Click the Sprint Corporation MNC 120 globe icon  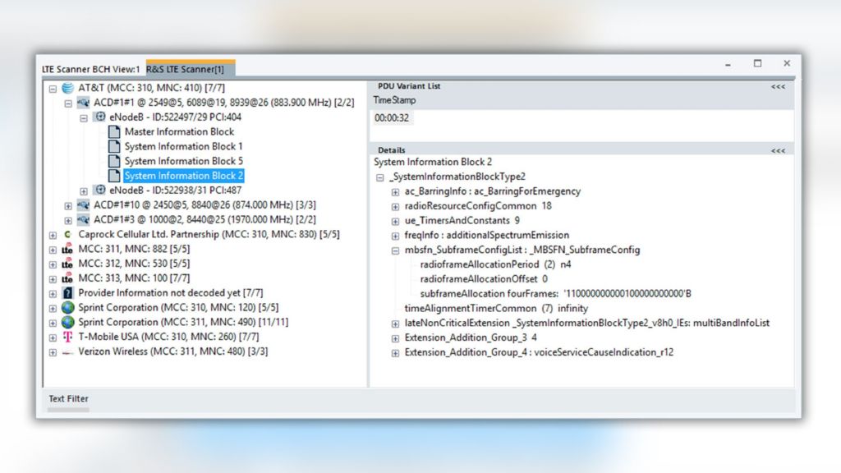68,308
